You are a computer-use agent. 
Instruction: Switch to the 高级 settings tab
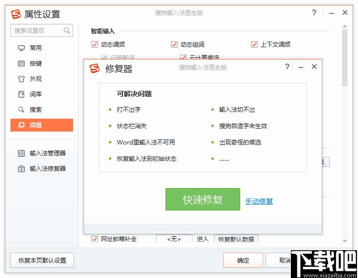pyautogui.click(x=42, y=125)
